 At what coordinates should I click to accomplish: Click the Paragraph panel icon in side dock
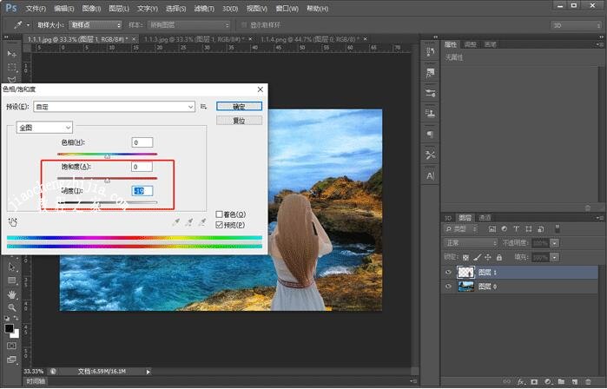[x=430, y=135]
